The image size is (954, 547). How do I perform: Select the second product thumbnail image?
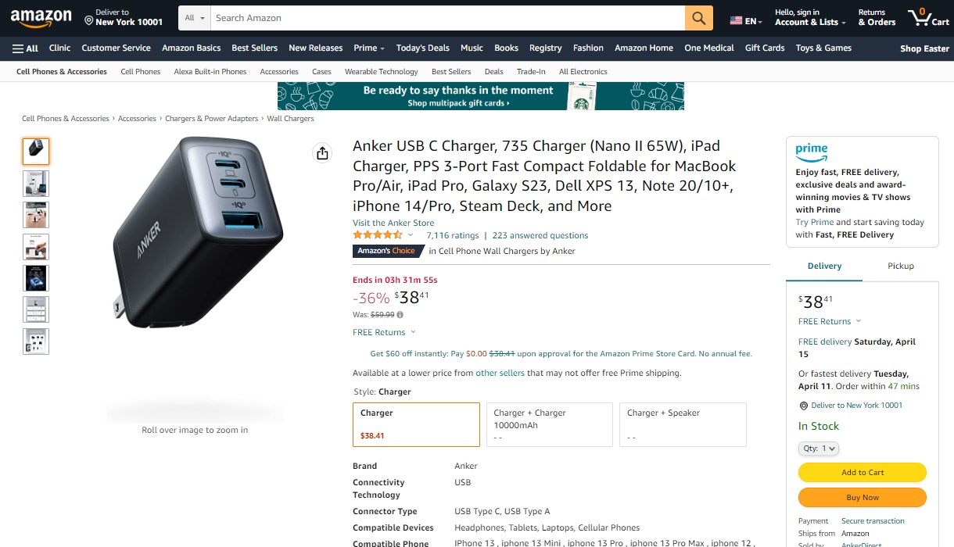pyautogui.click(x=36, y=183)
